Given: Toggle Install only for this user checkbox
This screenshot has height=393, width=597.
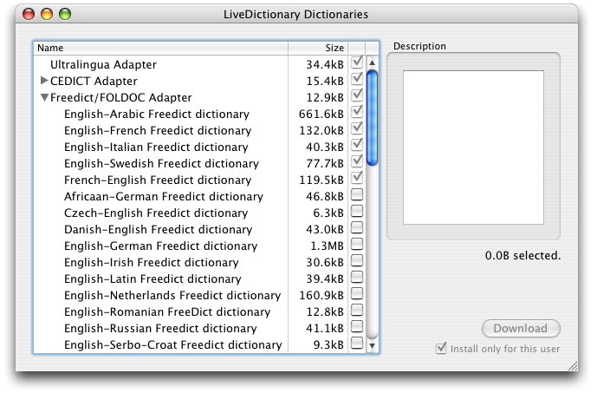Looking at the screenshot, I should click(441, 348).
